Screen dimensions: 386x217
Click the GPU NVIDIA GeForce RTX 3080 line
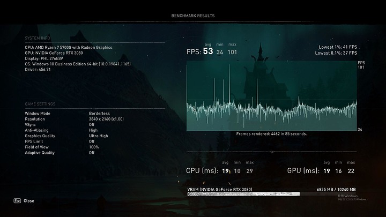coord(54,53)
